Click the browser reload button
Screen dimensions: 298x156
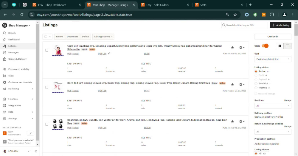point(22,15)
